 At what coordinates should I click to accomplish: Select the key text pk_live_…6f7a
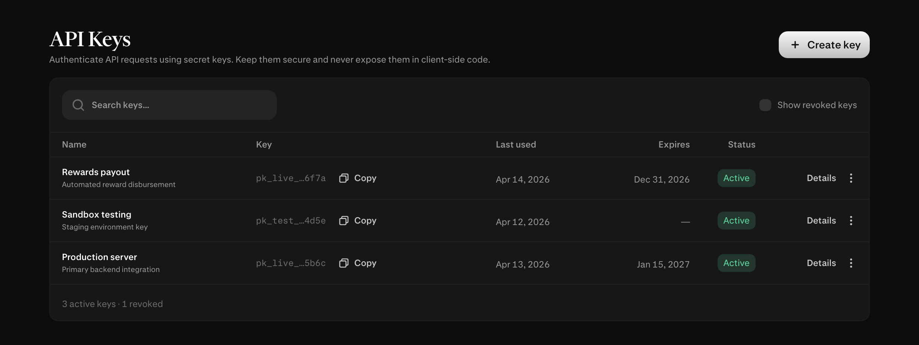pyautogui.click(x=291, y=178)
